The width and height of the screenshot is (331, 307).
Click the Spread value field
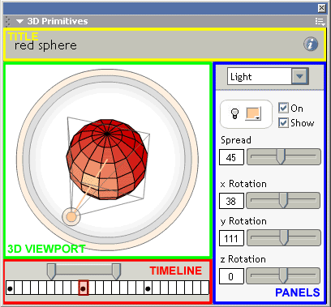231,157
